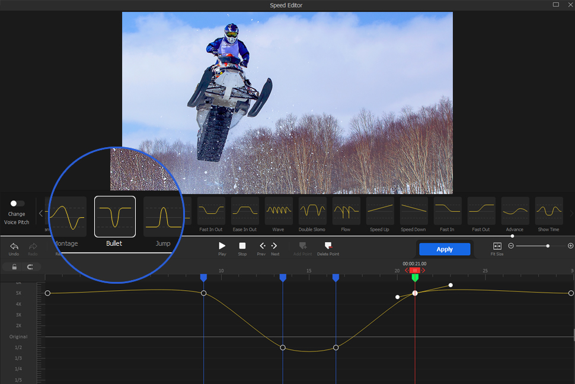The width and height of the screenshot is (575, 384).
Task: Click the red playhead marker on the timeline
Action: coord(414,270)
